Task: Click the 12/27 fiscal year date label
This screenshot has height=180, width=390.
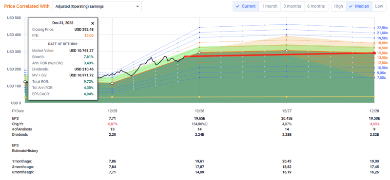Action: coord(287,111)
